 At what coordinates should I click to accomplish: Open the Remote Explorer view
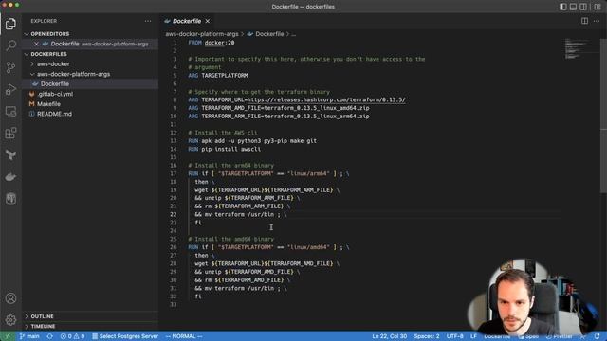coord(10,112)
